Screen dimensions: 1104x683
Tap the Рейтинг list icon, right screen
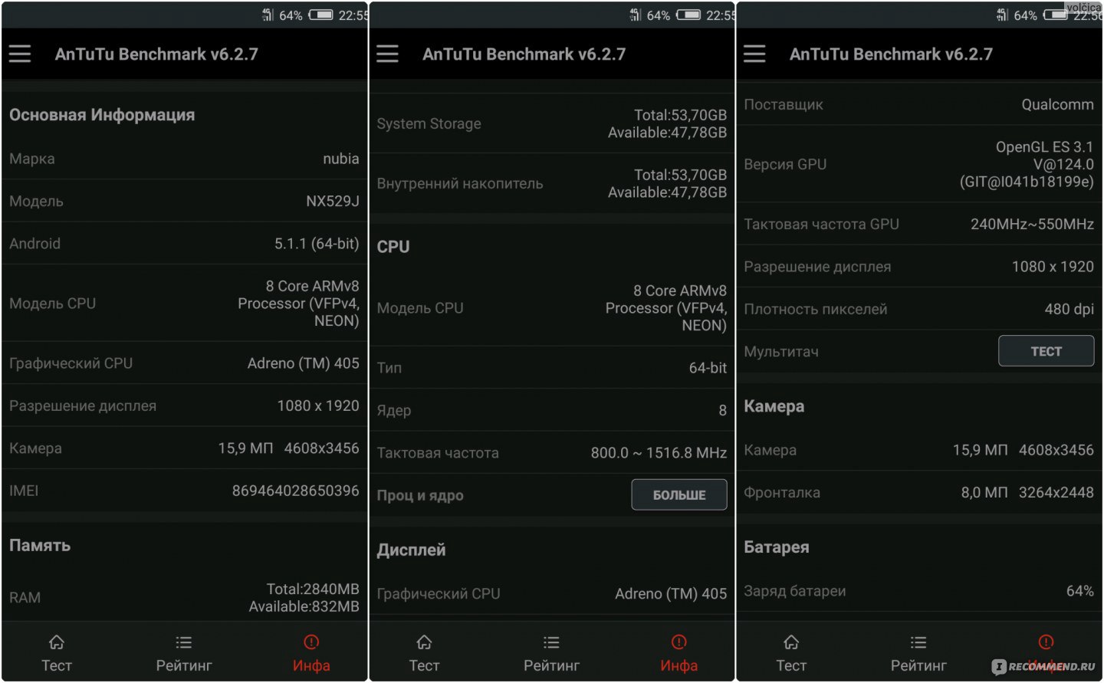(x=918, y=642)
